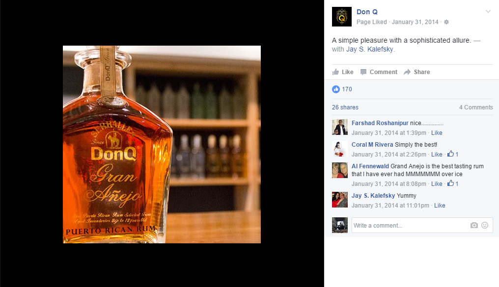Image resolution: width=499 pixels, height=287 pixels.
Task: Click the Don Q page name
Action: click(367, 12)
